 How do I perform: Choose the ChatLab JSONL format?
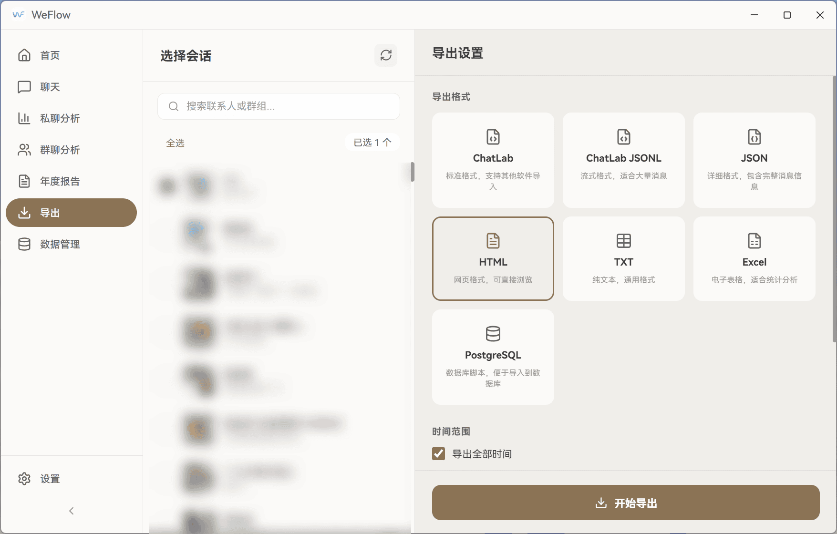pos(623,160)
